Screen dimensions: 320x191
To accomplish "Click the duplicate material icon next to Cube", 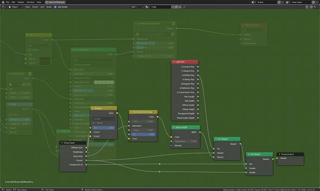I will [176, 7].
